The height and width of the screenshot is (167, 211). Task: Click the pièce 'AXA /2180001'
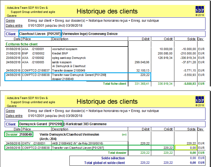33,49
